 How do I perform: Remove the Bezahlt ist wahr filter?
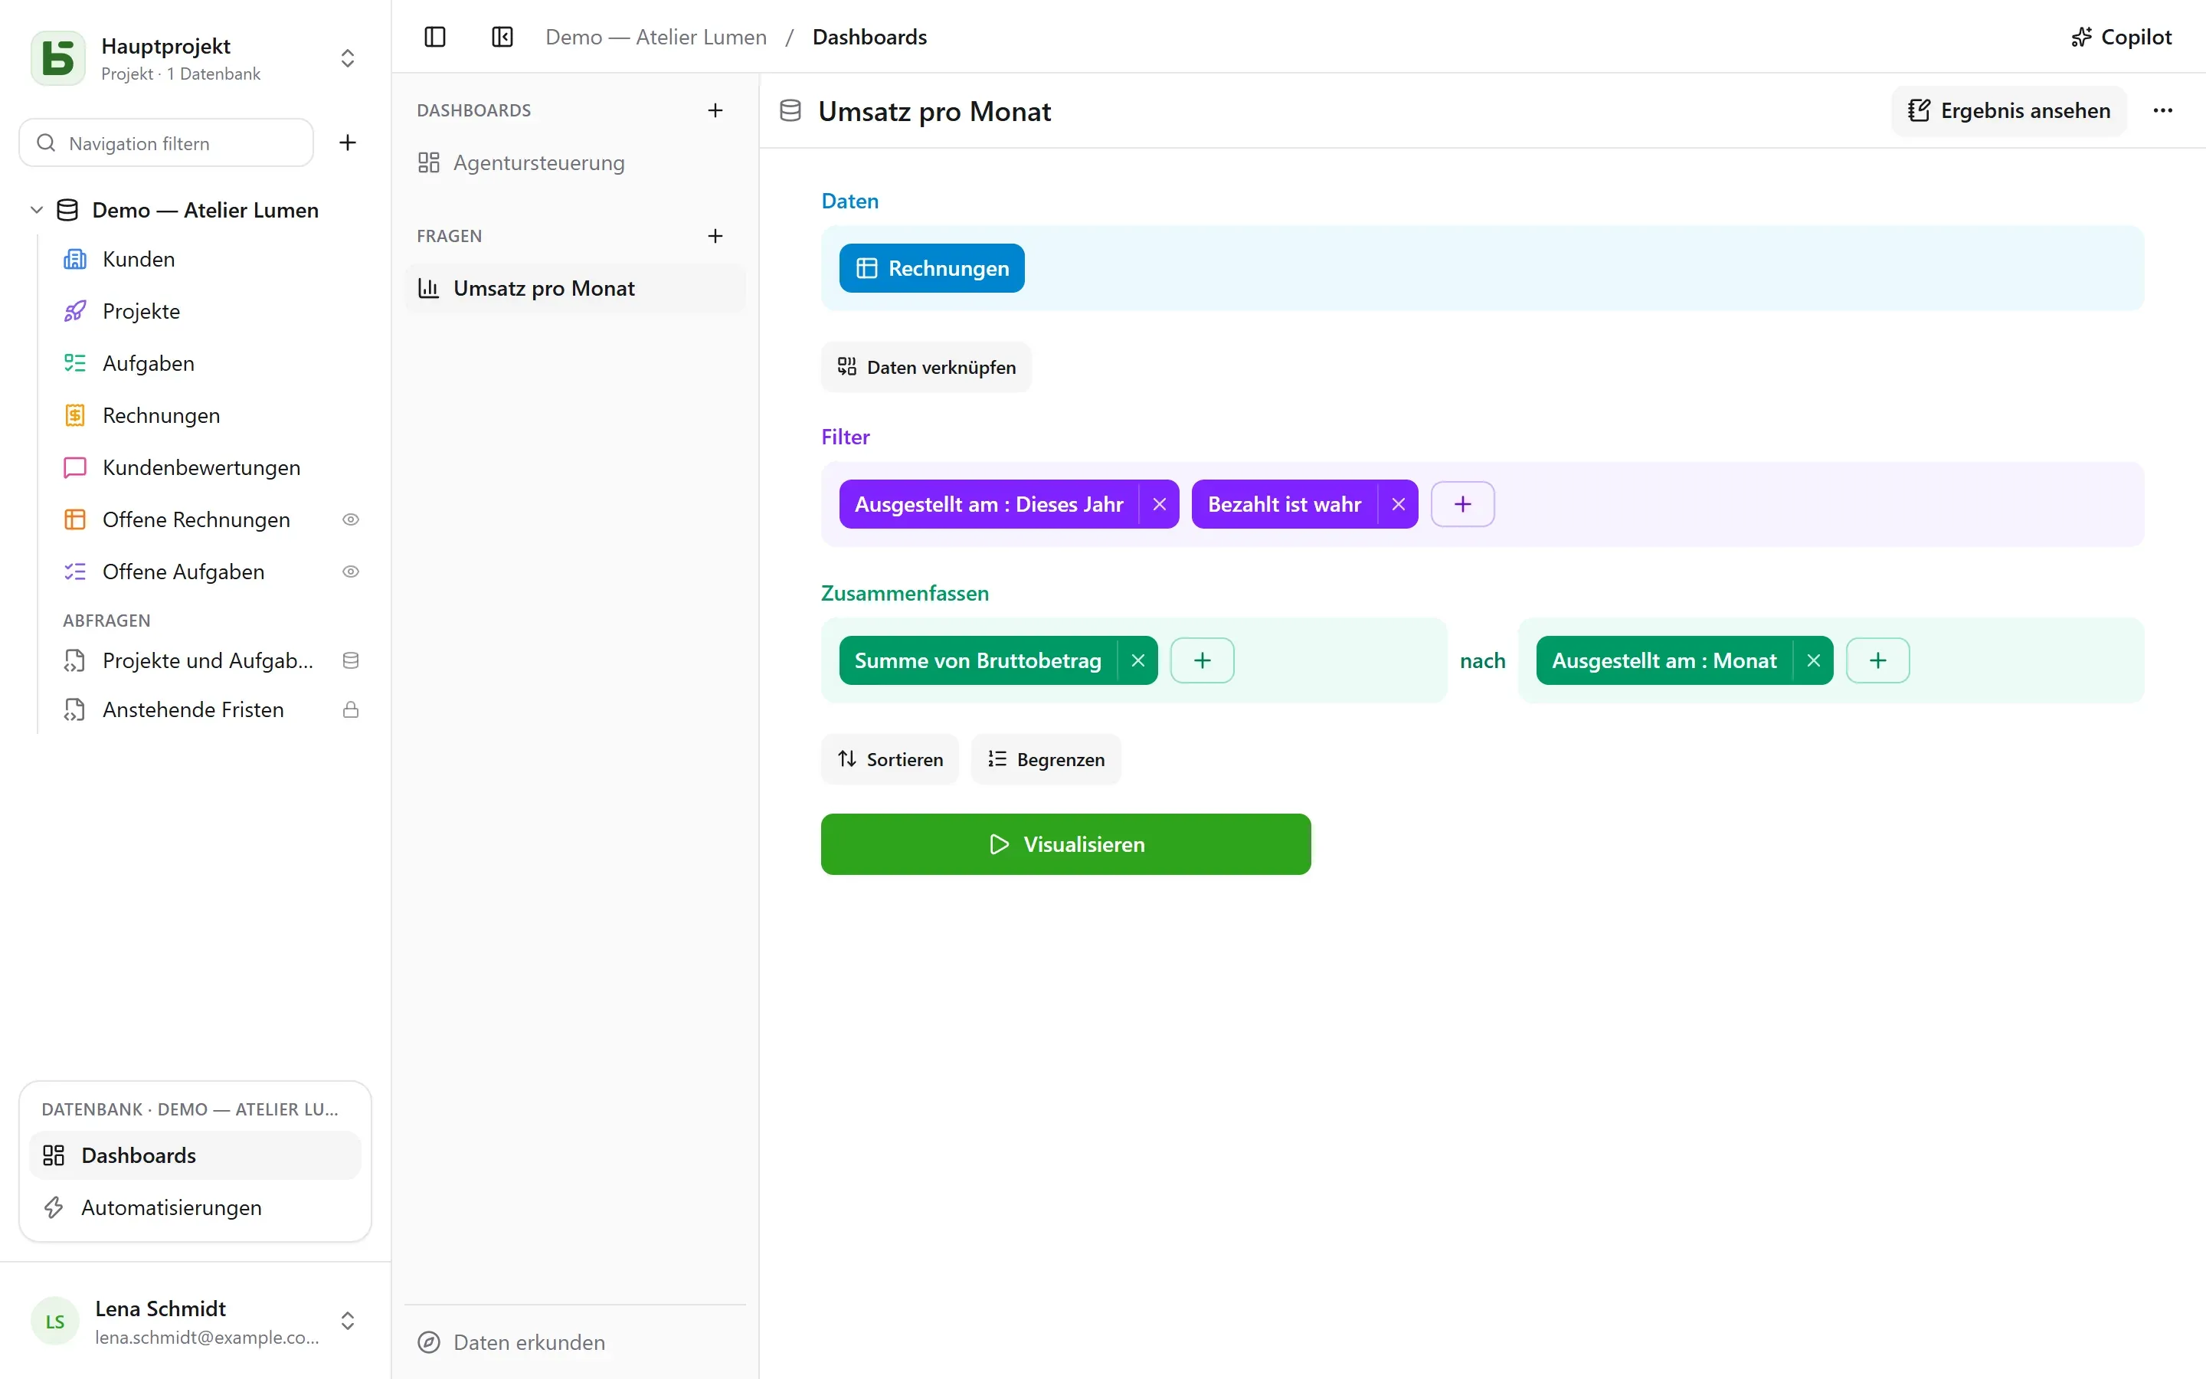1399,504
